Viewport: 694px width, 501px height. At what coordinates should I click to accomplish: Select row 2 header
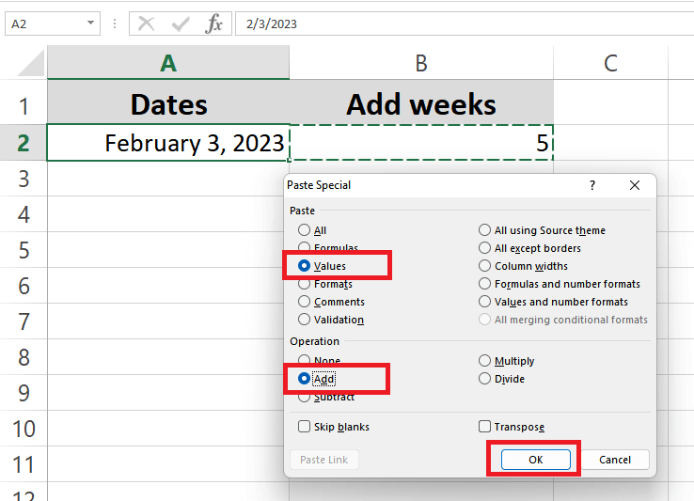click(24, 143)
